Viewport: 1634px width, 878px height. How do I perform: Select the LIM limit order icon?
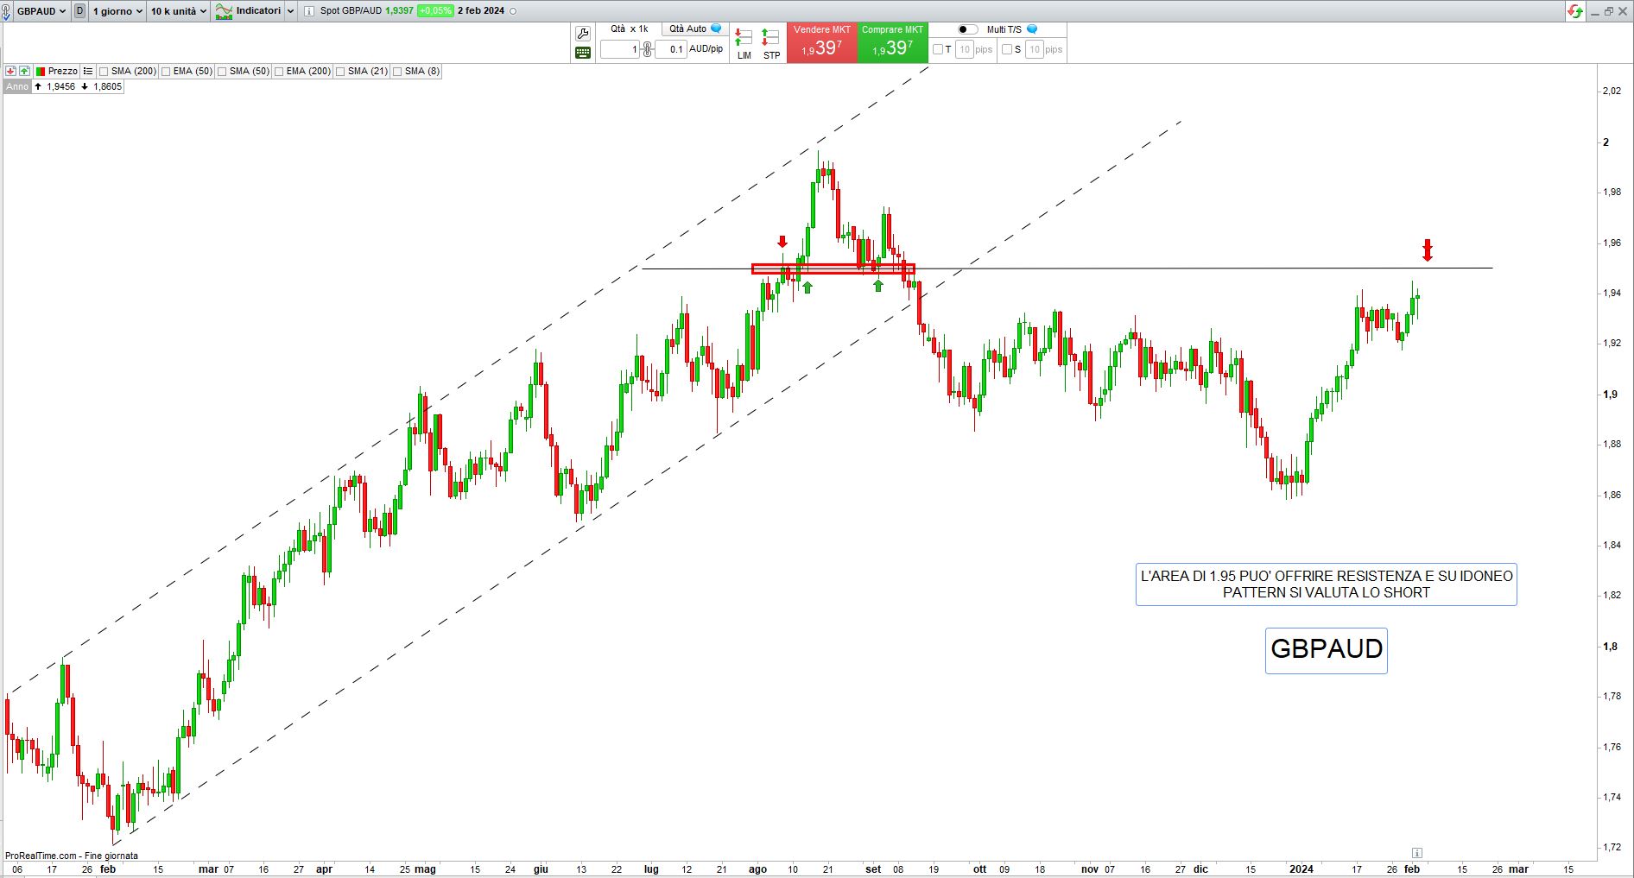[744, 43]
